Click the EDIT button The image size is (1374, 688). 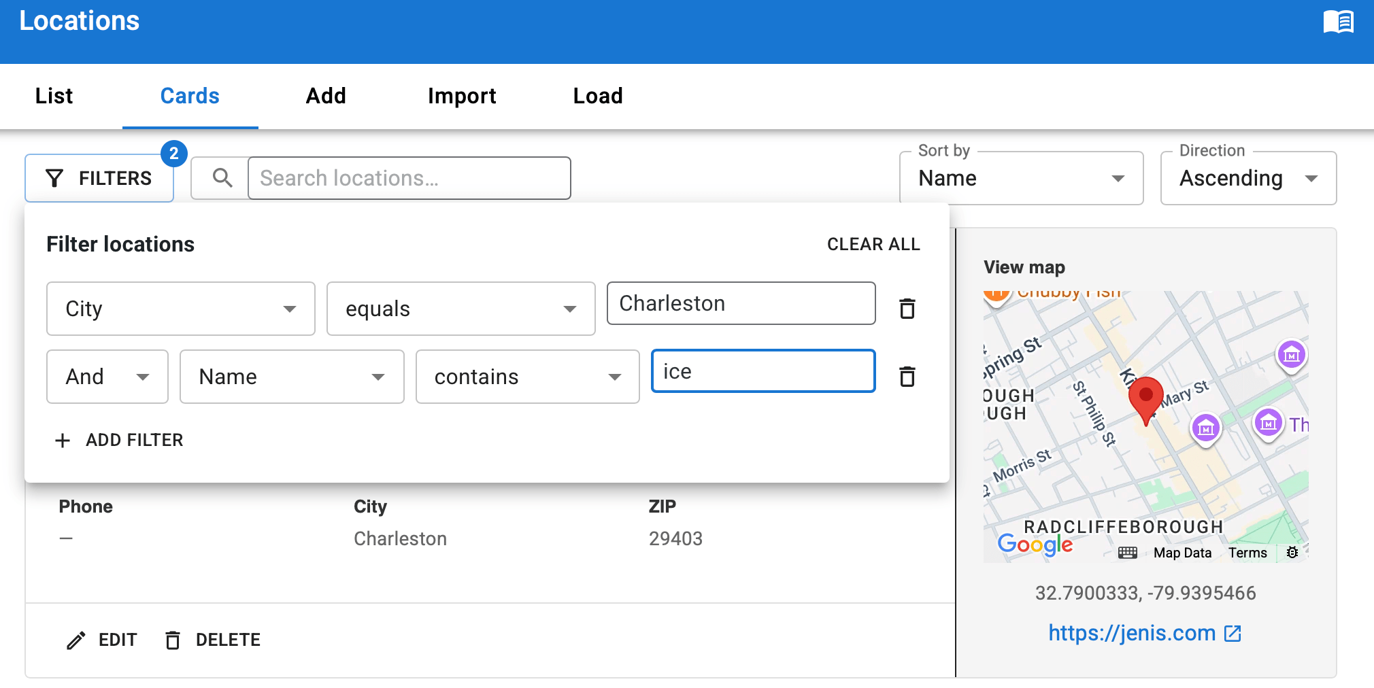coord(102,640)
